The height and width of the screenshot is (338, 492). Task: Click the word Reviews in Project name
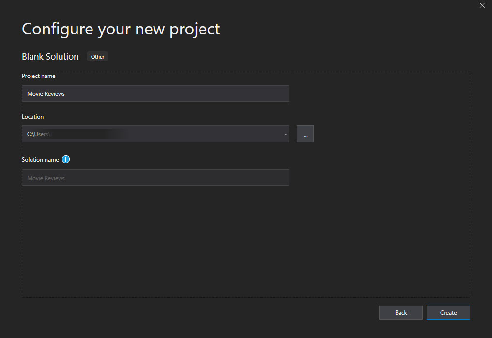coord(55,94)
